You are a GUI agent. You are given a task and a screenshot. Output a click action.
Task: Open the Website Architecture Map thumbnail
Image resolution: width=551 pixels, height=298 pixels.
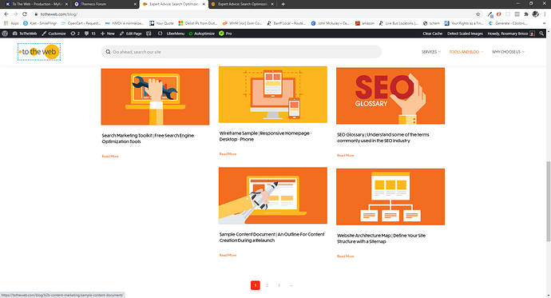tap(390, 197)
